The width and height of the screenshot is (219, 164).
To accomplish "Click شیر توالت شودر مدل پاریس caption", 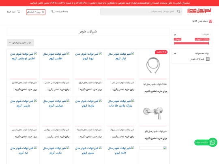I will pos(24,130).
